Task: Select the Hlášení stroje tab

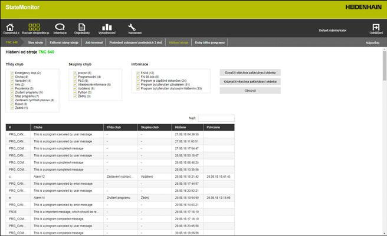Action: 178,42
